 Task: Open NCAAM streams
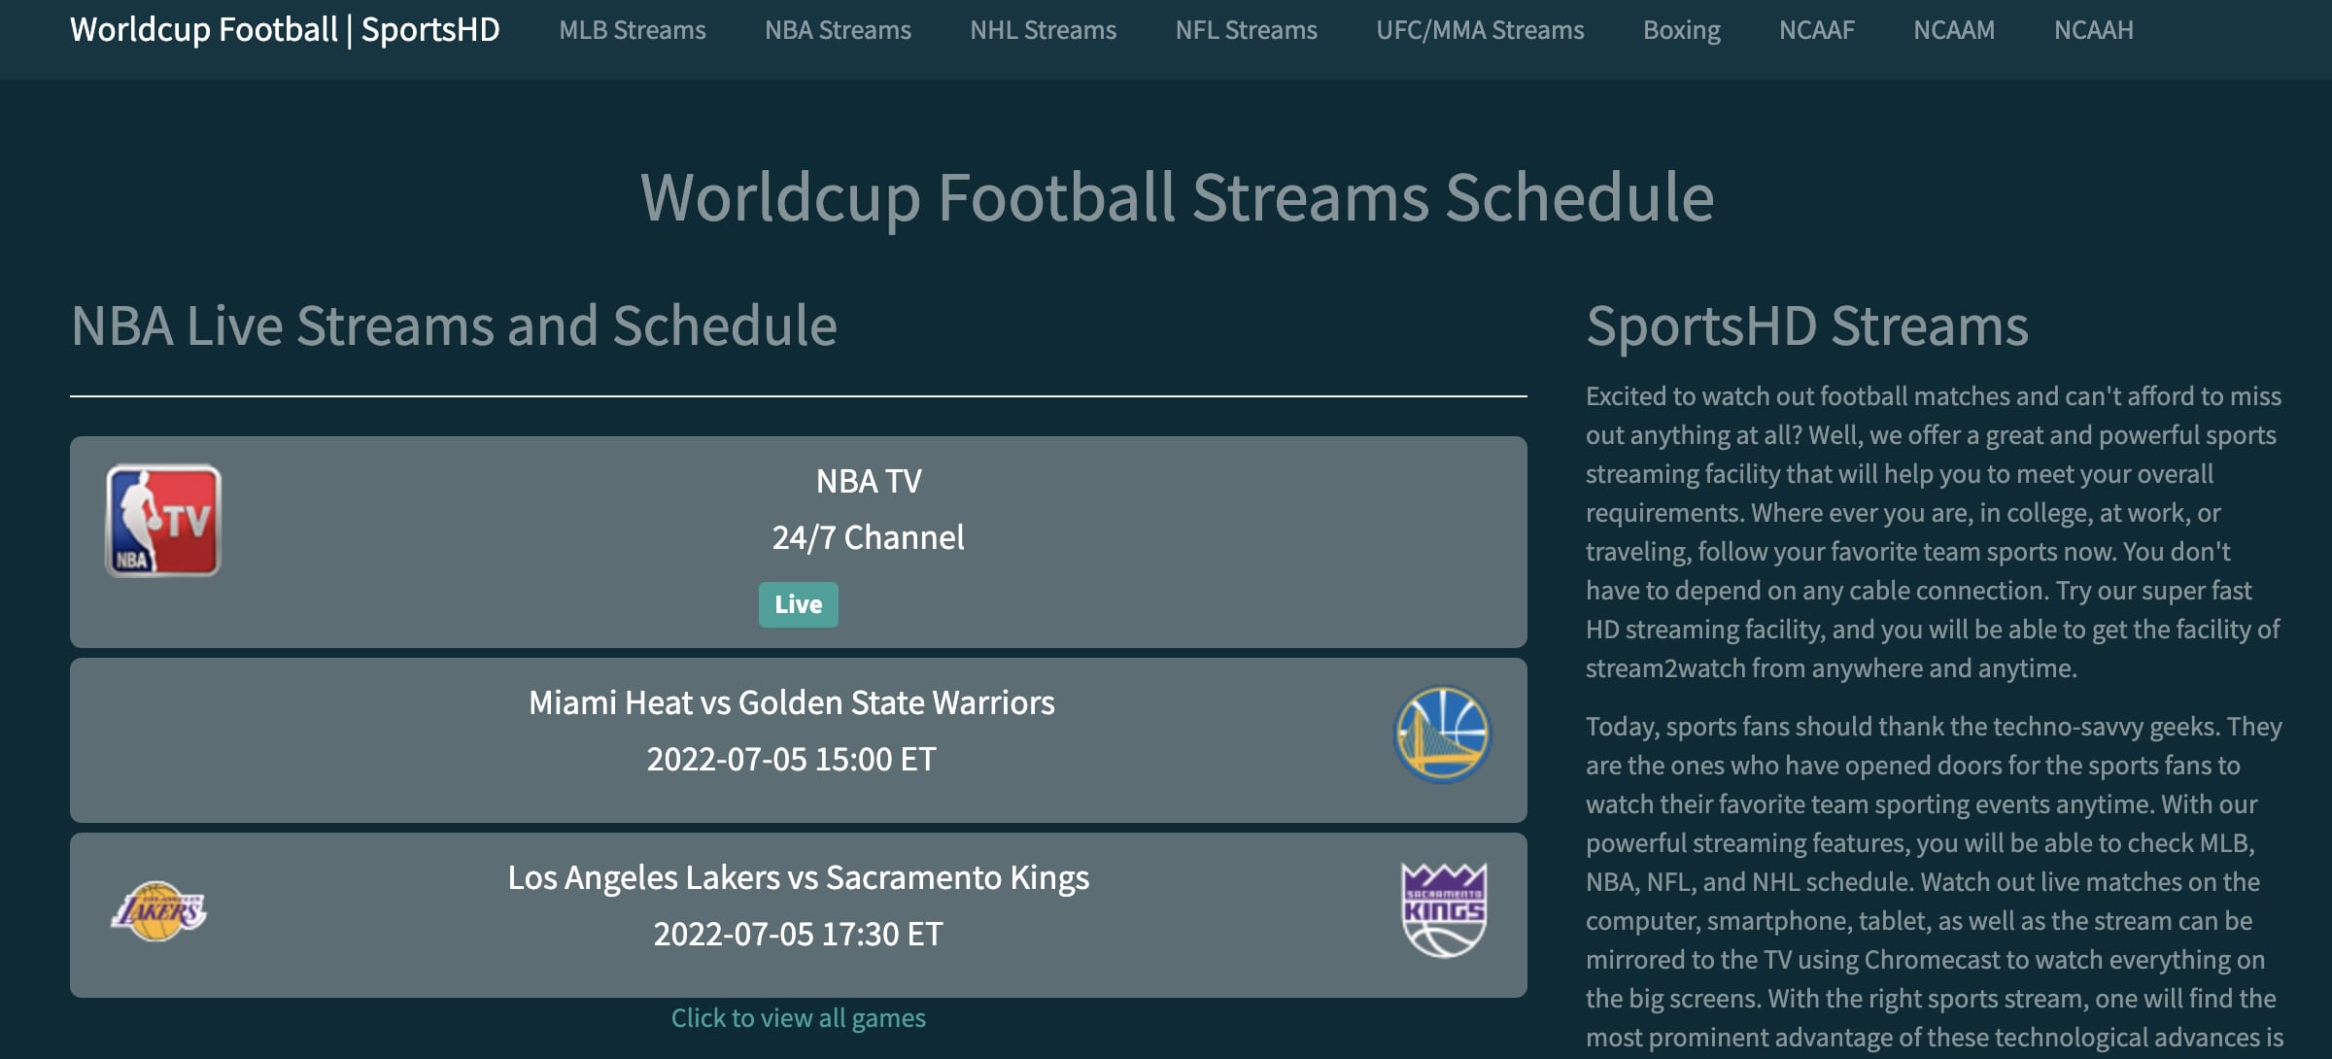[1952, 30]
